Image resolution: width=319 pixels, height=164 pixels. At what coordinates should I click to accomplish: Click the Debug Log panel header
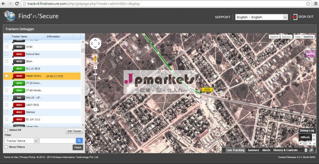pos(307,130)
